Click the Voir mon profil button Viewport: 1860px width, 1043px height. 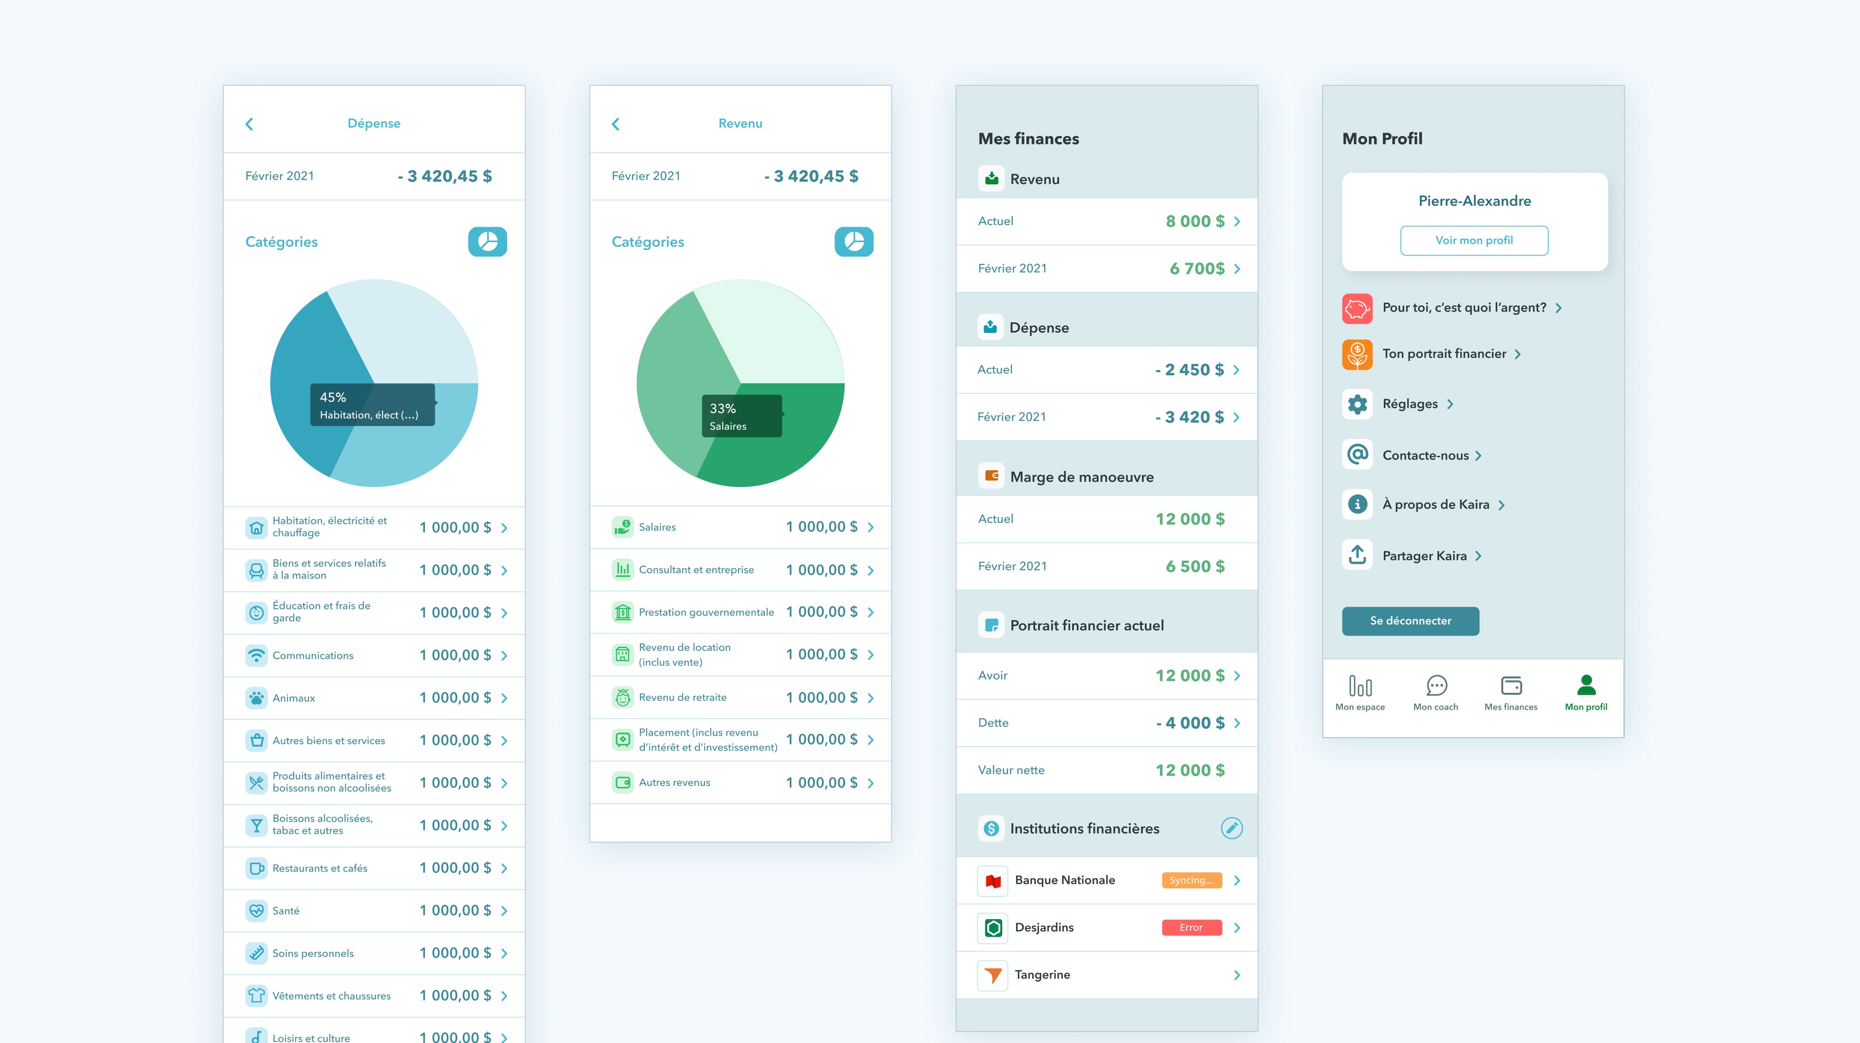tap(1474, 240)
